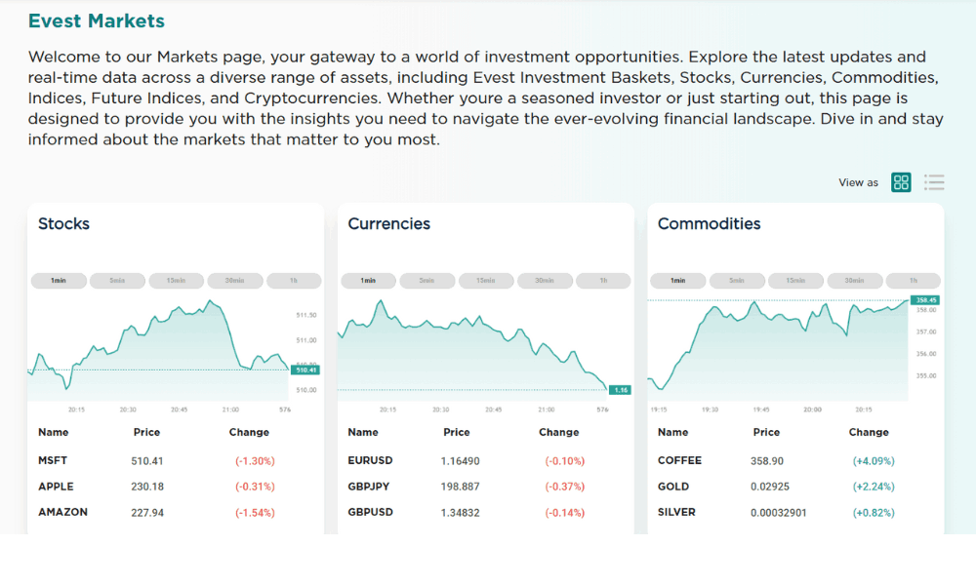Select 5min timeframe on Stocks chart

(x=117, y=281)
